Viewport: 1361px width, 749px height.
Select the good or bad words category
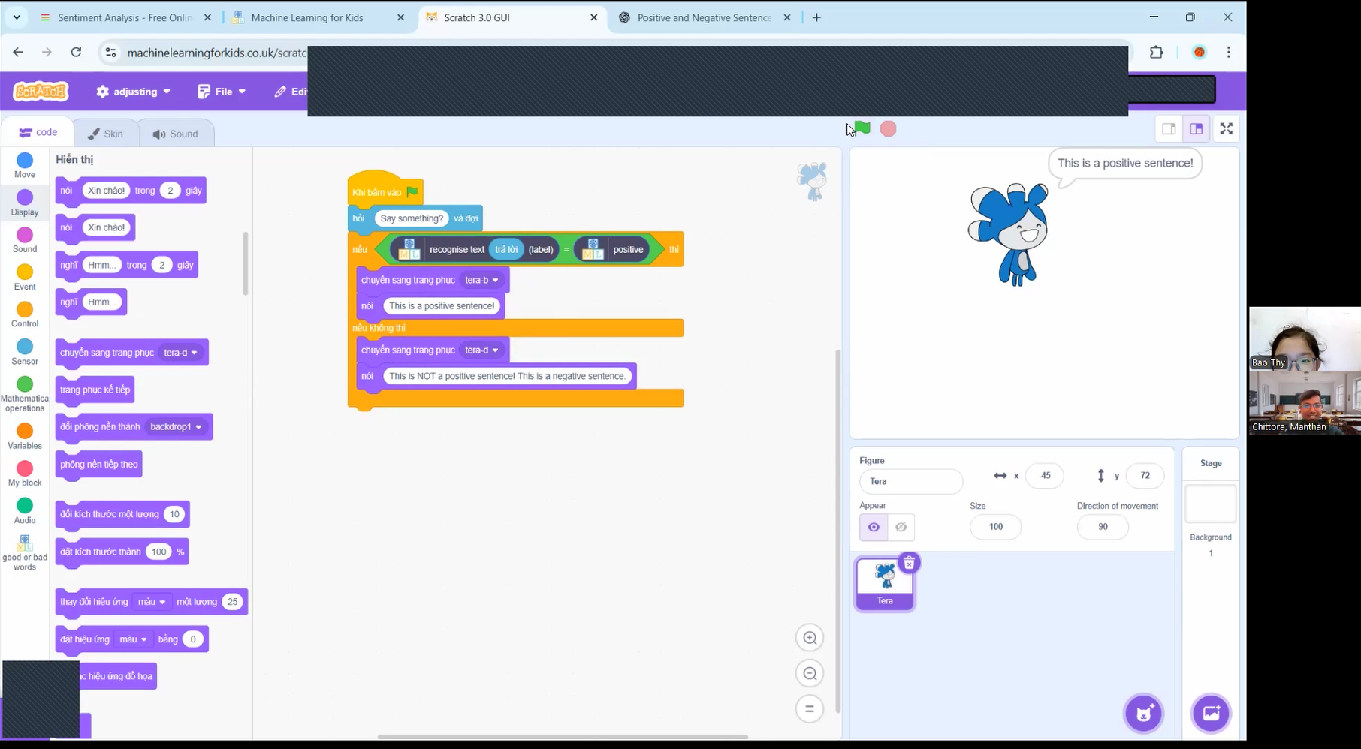click(25, 552)
